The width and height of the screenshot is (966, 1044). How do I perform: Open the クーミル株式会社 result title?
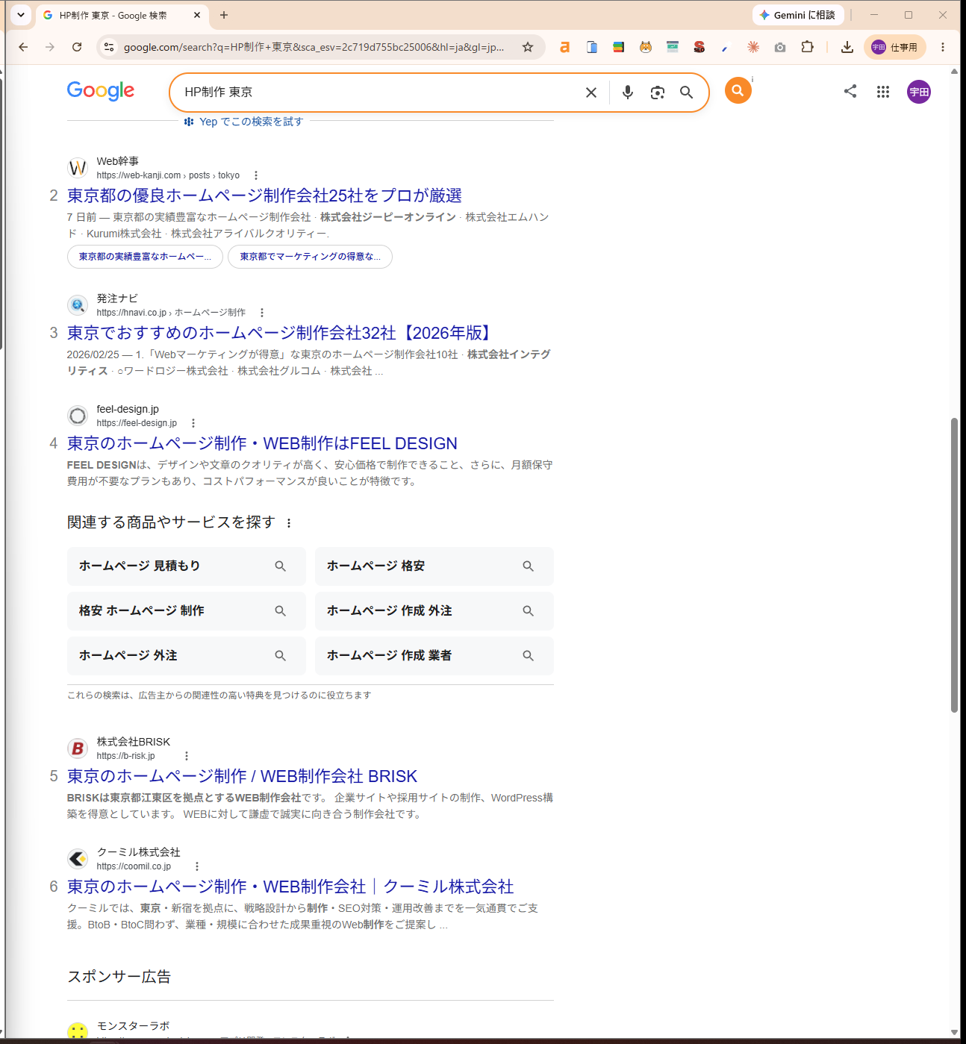[290, 887]
